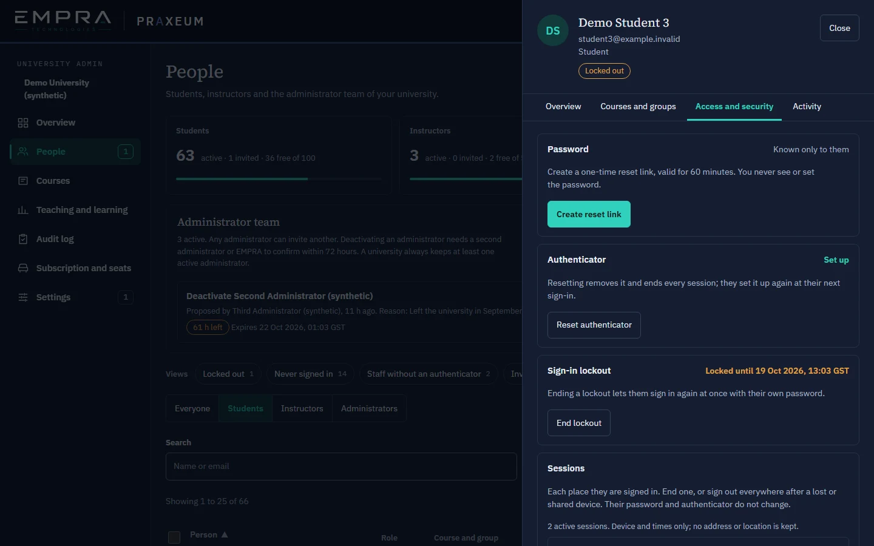Click the Overview grid icon in sidebar
This screenshot has height=546, width=874.
point(23,123)
